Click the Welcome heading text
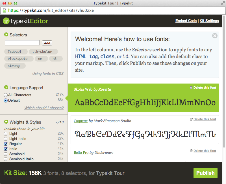This screenshot has height=184, width=226. tap(122, 39)
